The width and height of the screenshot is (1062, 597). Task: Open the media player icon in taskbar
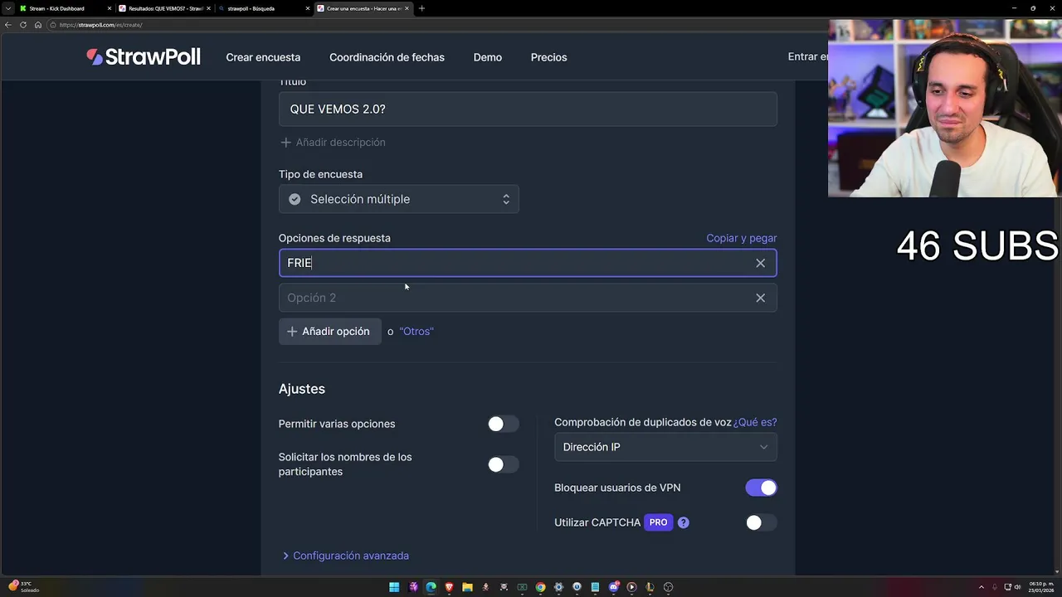click(631, 587)
